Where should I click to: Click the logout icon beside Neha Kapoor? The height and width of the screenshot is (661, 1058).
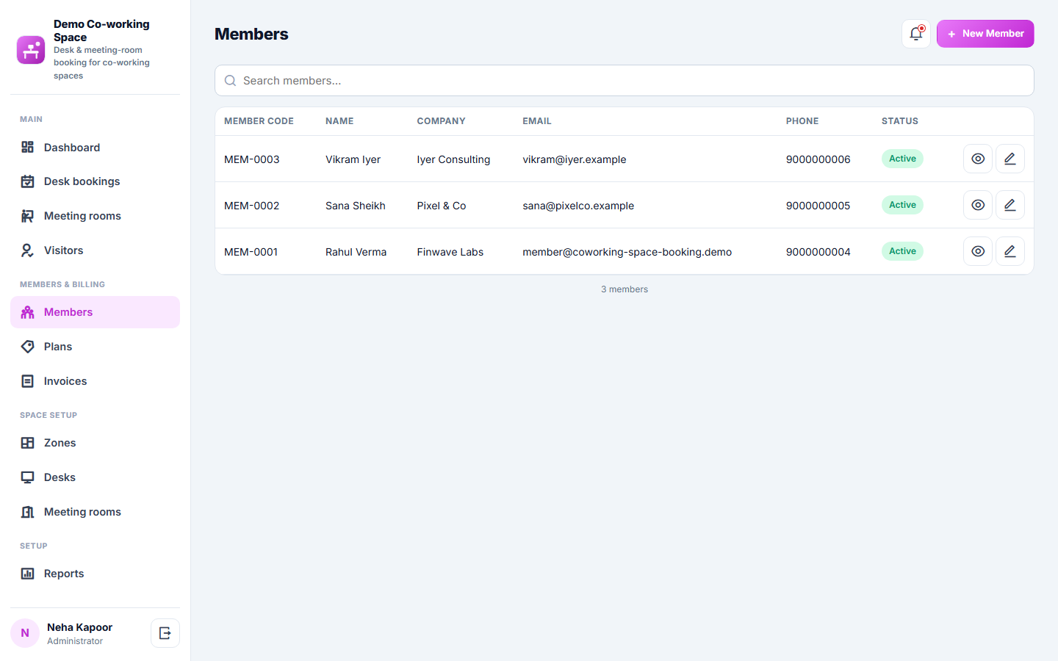point(165,633)
